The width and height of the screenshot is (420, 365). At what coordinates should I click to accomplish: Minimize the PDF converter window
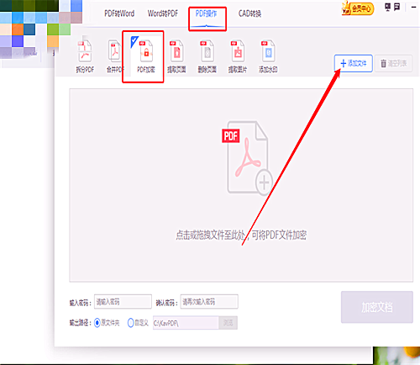pyautogui.click(x=413, y=8)
